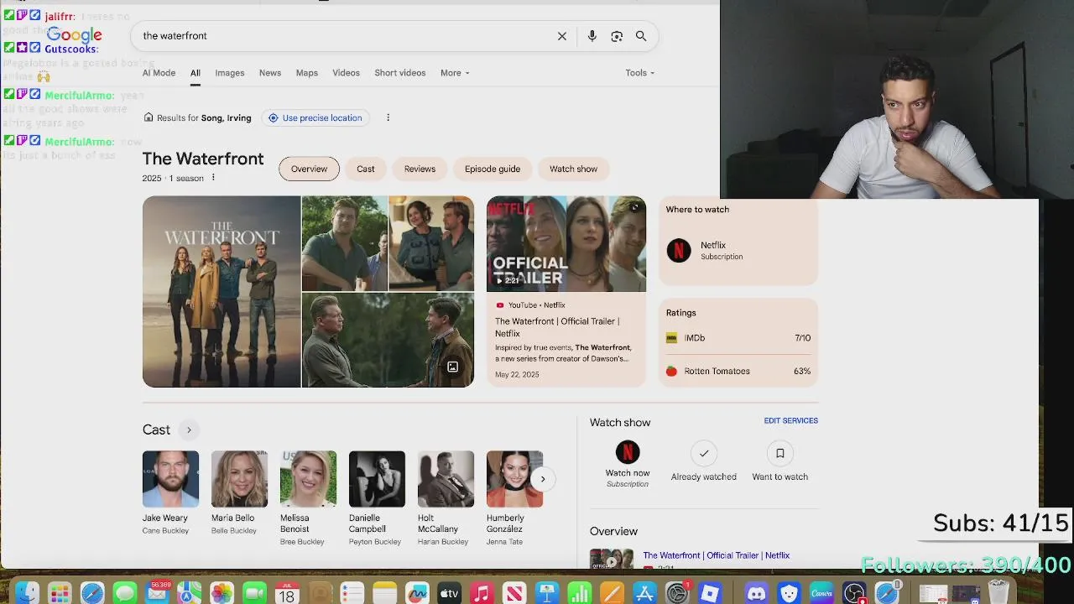Mark show as Already watched

(x=704, y=462)
